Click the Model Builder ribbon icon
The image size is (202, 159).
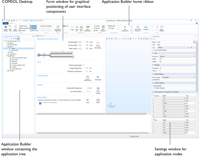[6, 28]
